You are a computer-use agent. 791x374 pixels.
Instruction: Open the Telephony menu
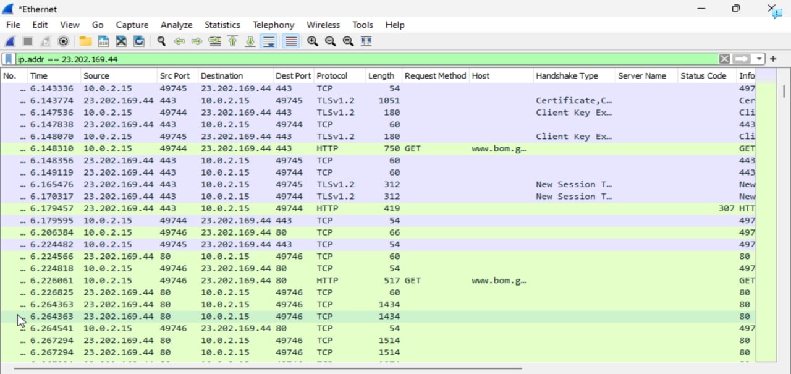point(273,25)
